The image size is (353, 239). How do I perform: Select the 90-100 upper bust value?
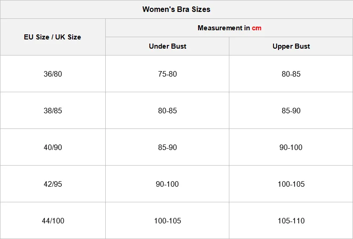point(291,147)
